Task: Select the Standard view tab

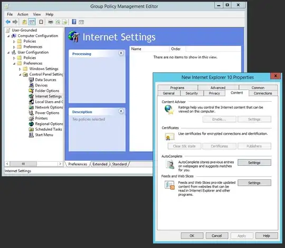Action: click(x=119, y=164)
